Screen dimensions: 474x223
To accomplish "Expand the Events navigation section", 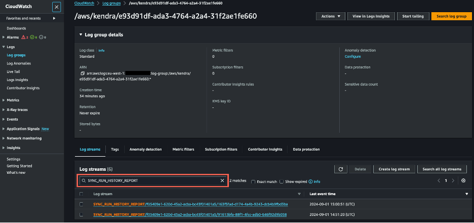I will [x=4, y=119].
